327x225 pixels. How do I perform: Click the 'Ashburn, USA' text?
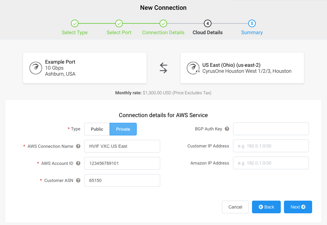coord(60,74)
